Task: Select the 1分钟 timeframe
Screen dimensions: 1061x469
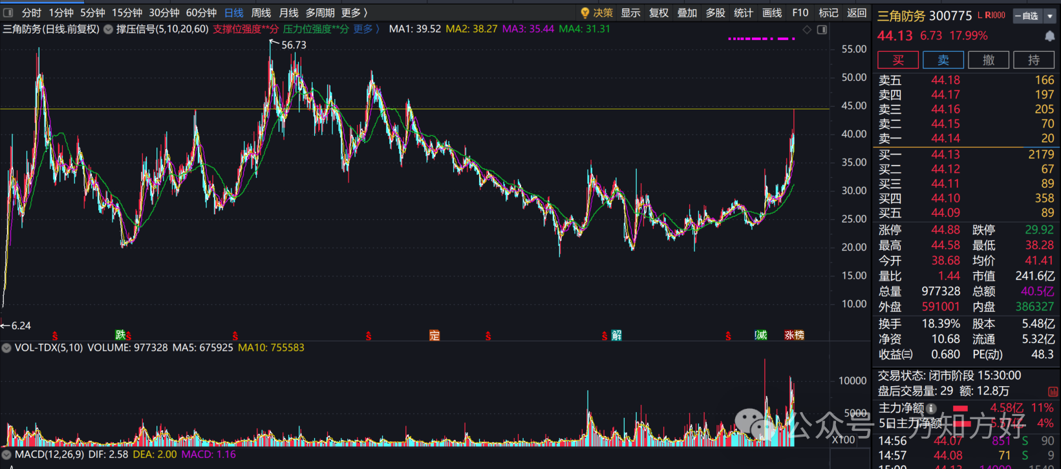Action: [61, 12]
